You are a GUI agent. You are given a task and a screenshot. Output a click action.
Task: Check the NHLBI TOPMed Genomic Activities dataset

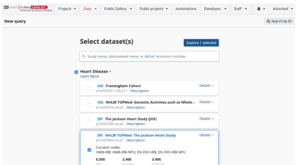pos(89,105)
